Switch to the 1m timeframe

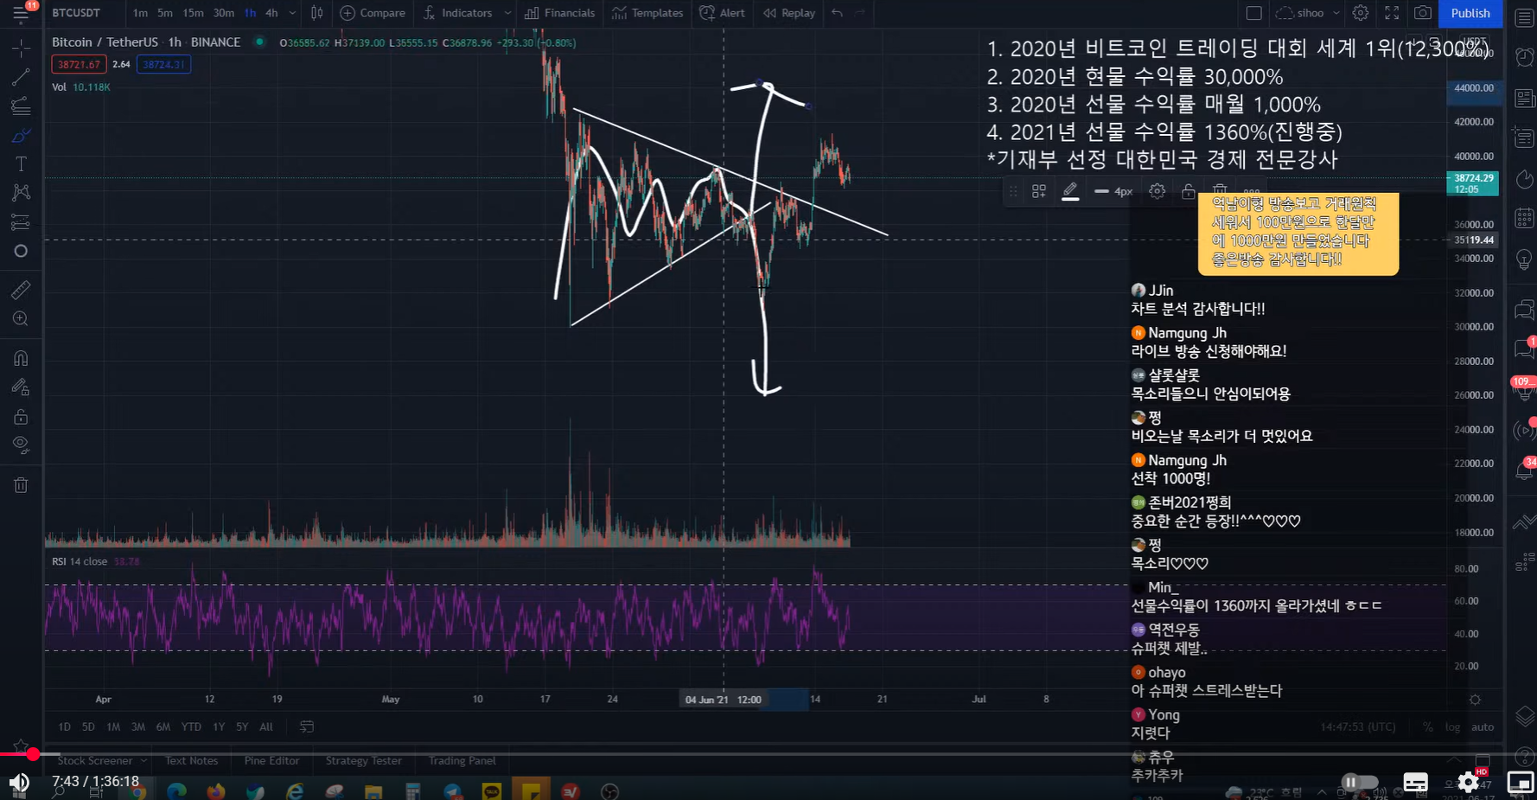pos(140,13)
